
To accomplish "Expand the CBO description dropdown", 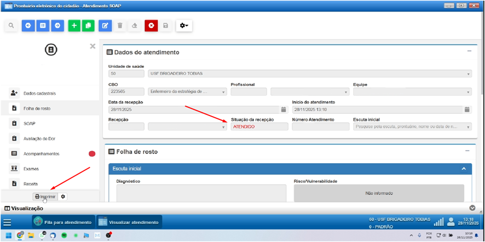I will coord(224,91).
